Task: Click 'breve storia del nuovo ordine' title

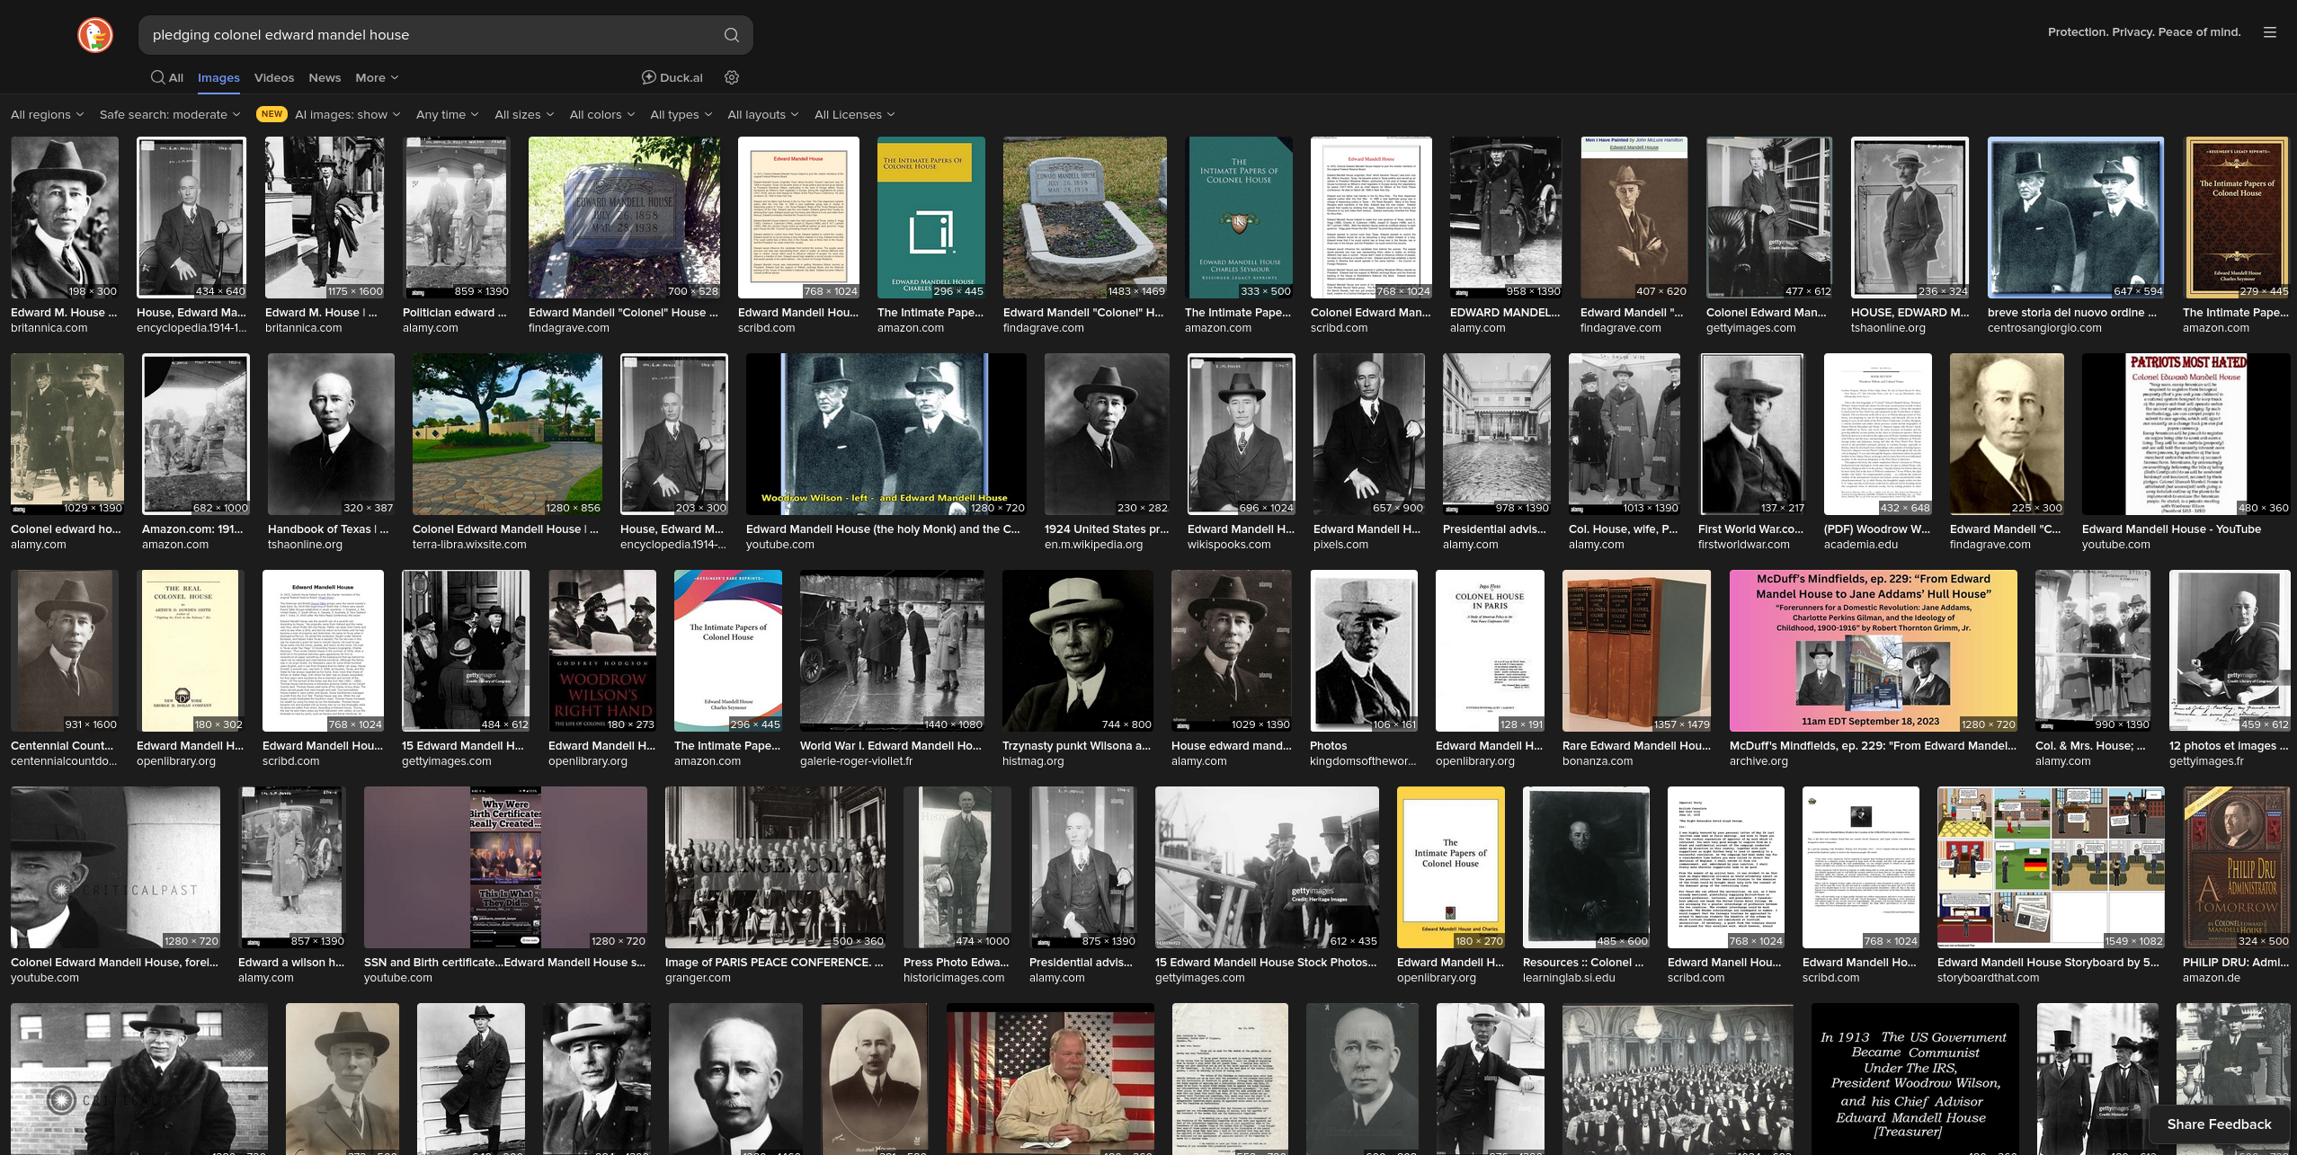Action: 2071,313
